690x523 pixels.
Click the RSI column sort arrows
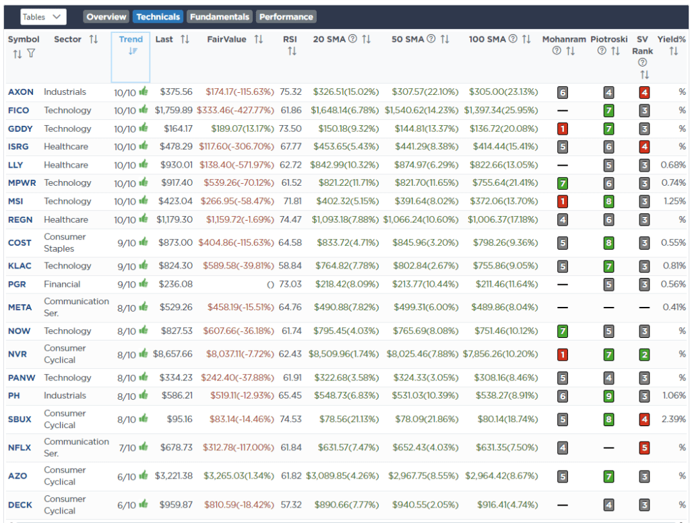pos(292,51)
